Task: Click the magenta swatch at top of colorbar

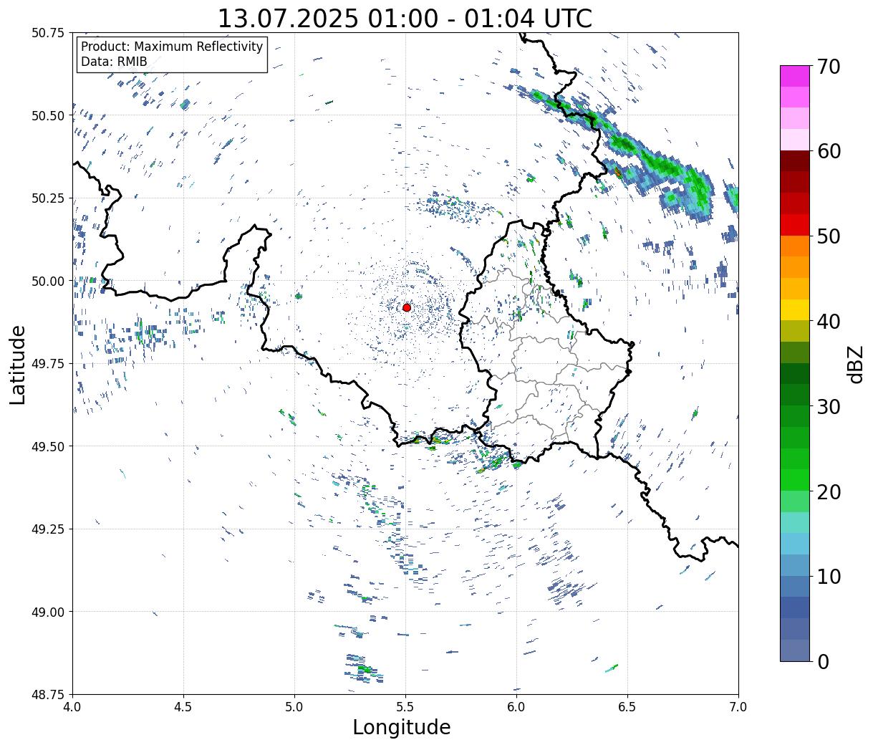Action: pyautogui.click(x=795, y=76)
